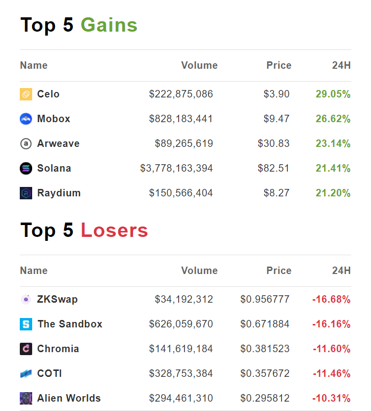Open the Arweave name link
This screenshot has width=371, height=411.
tap(58, 143)
